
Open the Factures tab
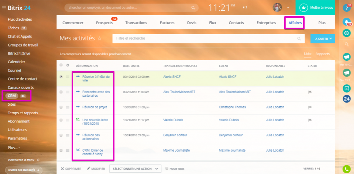[x=167, y=23]
